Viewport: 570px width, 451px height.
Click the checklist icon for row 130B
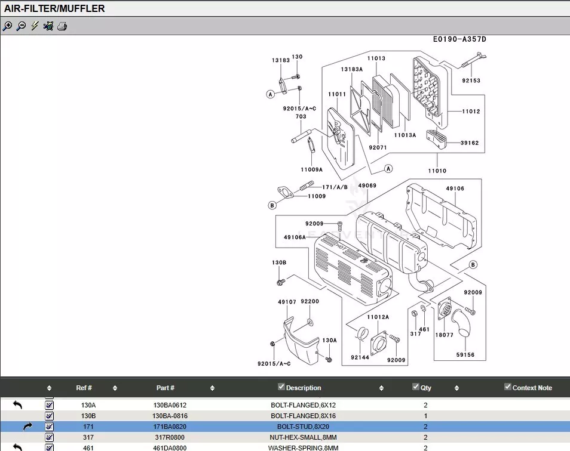[x=50, y=416]
